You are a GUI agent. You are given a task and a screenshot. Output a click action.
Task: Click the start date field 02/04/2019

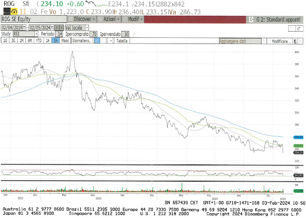pyautogui.click(x=12, y=28)
